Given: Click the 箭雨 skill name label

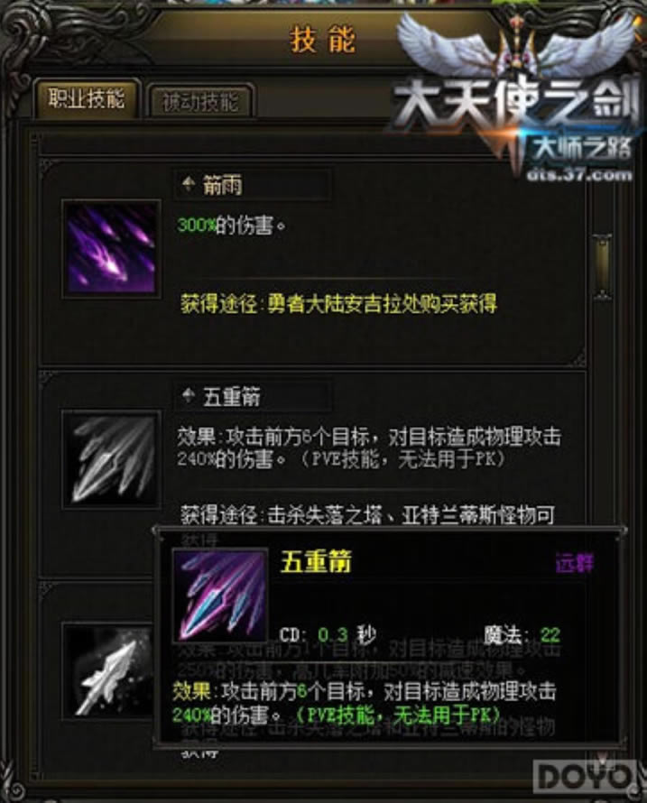Looking at the screenshot, I should [222, 185].
